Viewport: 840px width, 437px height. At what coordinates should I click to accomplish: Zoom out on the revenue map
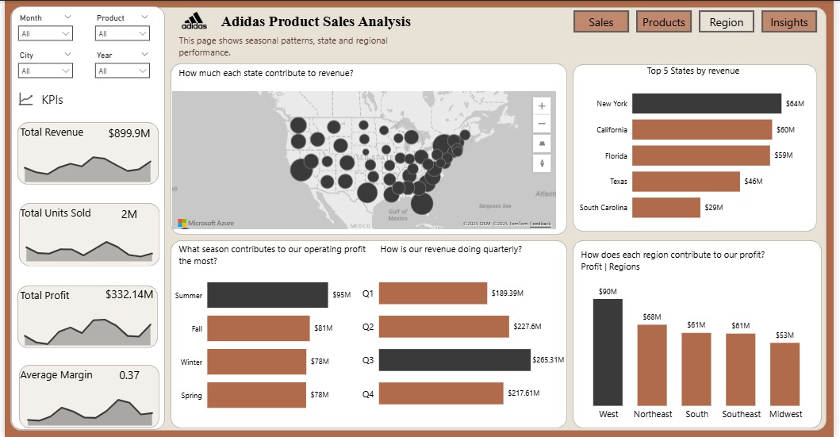pyautogui.click(x=542, y=124)
